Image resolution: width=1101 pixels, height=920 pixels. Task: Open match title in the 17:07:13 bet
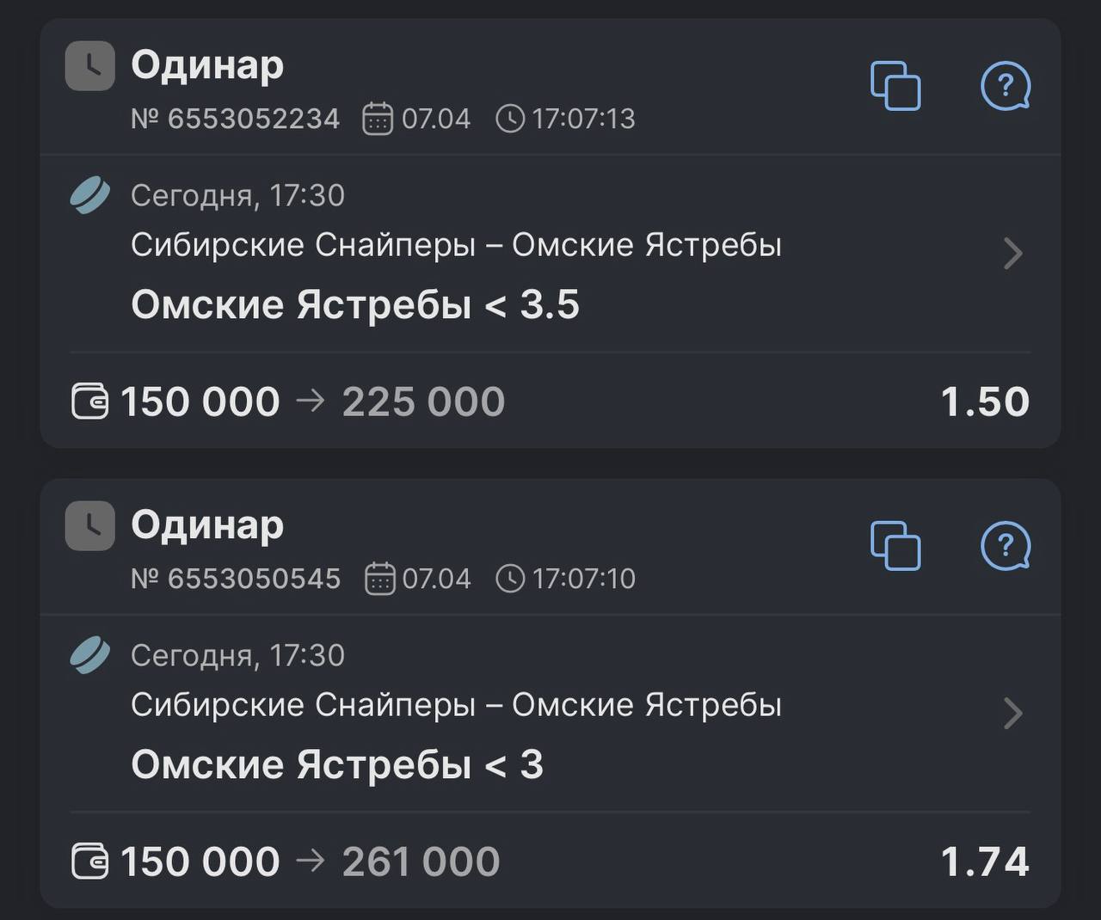pos(456,245)
